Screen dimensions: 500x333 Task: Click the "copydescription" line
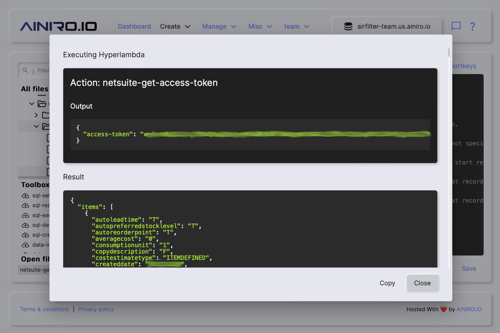click(132, 251)
